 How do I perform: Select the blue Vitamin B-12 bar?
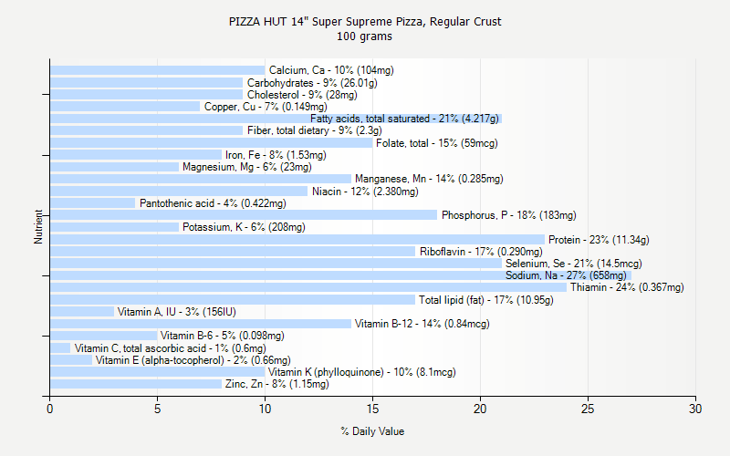point(201,324)
